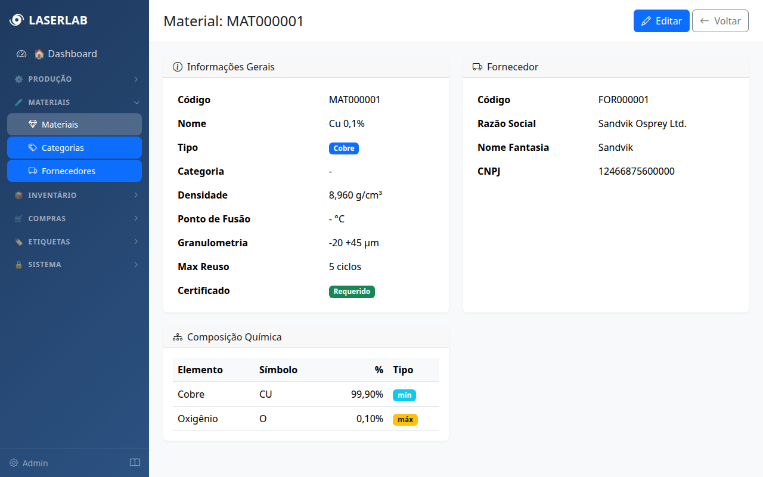Click the Admin gear icon
The height and width of the screenshot is (477, 763).
coord(14,463)
